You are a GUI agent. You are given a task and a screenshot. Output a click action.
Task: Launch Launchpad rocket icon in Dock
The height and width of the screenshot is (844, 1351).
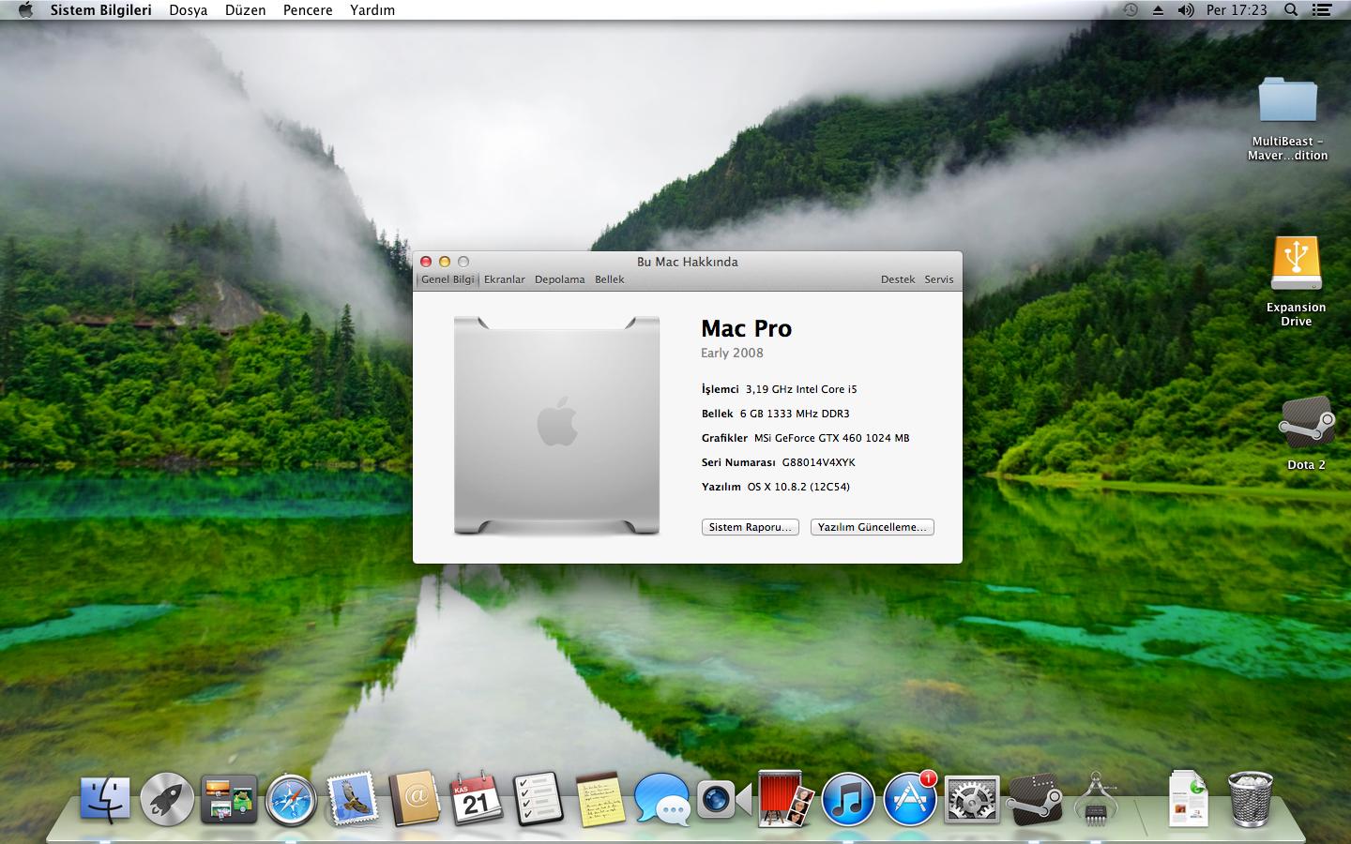(167, 799)
